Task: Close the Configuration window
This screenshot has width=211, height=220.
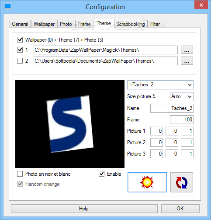Action: coord(201,5)
